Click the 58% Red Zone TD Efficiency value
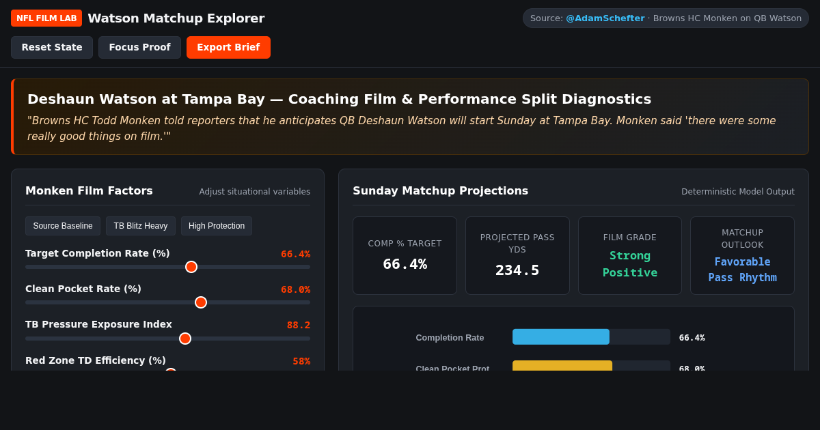Image resolution: width=820 pixels, height=430 pixels. coord(301,361)
